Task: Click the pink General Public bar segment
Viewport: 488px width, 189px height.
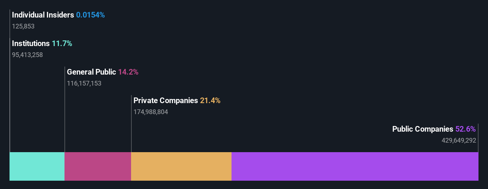Action: [98, 166]
